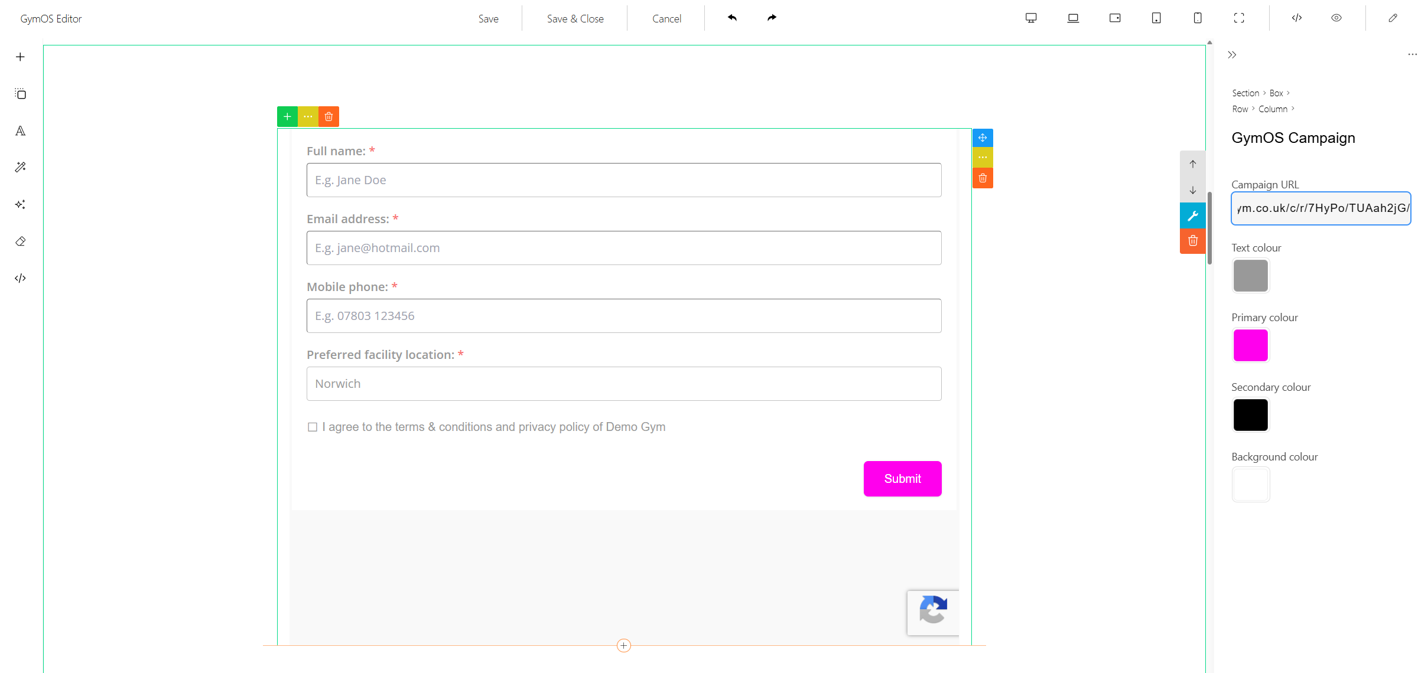Viewport: 1418px width, 673px height.
Task: Click the wrench settings icon
Action: [x=1192, y=215]
